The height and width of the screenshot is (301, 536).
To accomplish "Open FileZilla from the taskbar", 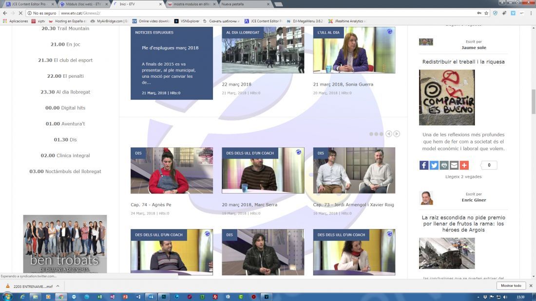I will 215,297.
